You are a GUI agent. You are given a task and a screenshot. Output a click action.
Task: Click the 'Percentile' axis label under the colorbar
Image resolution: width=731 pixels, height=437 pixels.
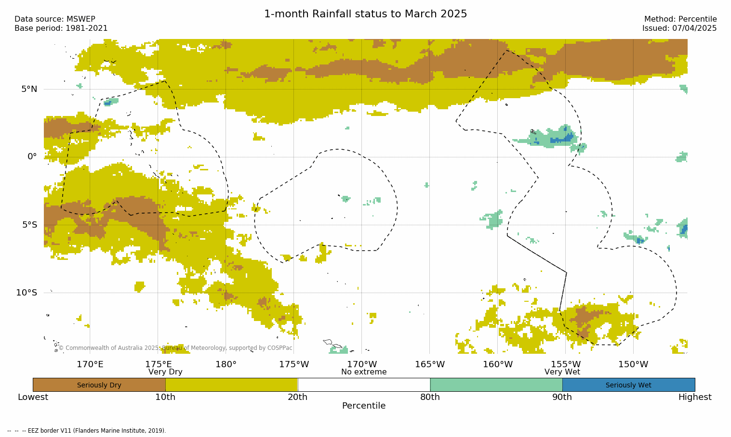[364, 406]
